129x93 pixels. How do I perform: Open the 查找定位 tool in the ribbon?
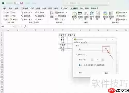click(x=98, y=16)
